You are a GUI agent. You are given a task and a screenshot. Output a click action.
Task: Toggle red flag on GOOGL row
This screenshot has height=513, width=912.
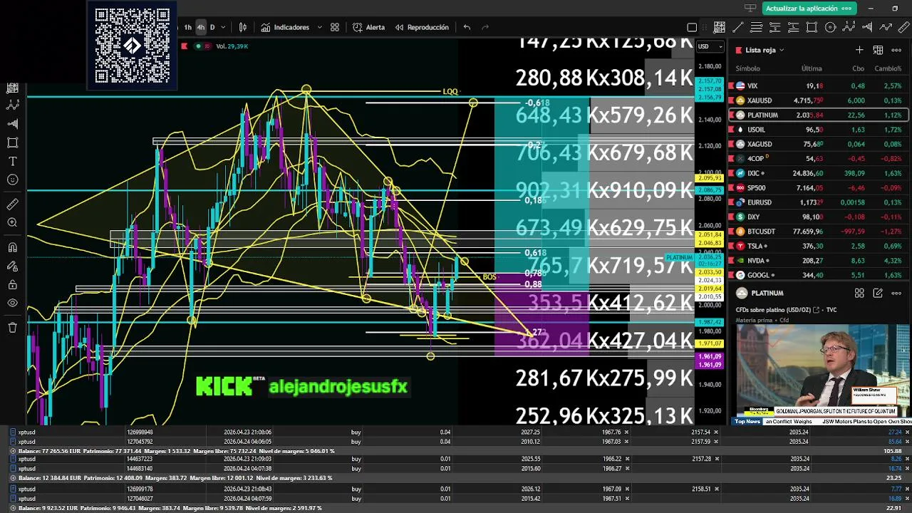click(x=731, y=275)
